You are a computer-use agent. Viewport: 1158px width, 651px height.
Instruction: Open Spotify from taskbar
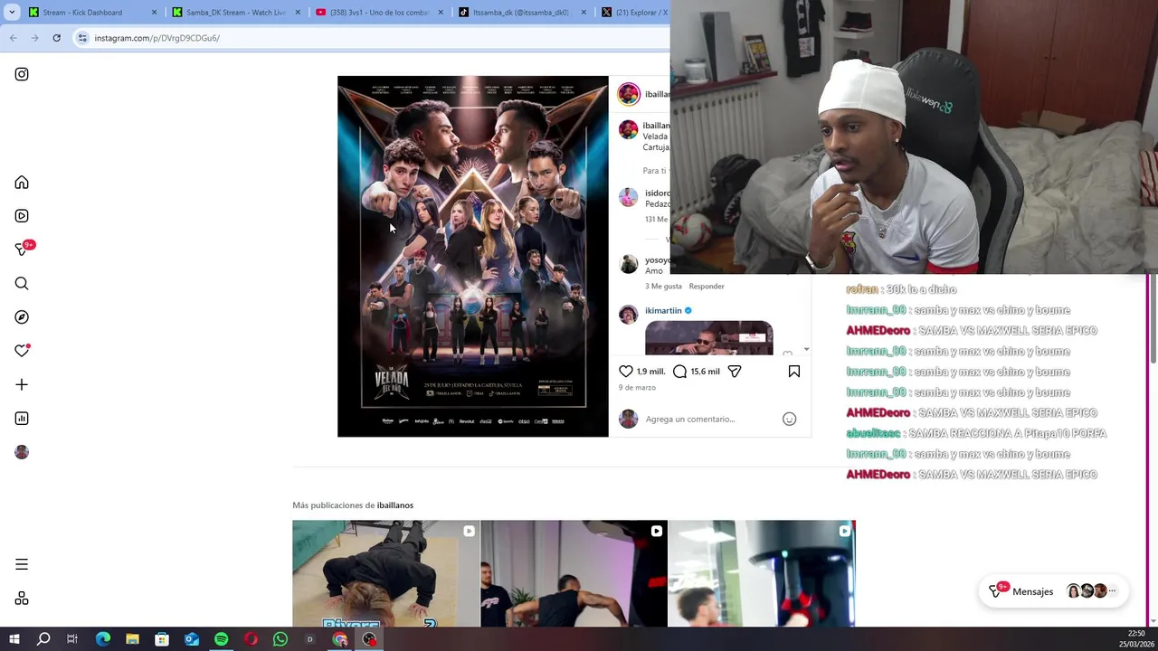[221, 639]
